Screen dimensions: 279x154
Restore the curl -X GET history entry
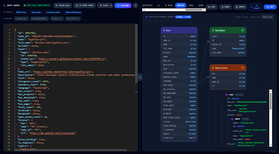pyautogui.click(x=73, y=18)
